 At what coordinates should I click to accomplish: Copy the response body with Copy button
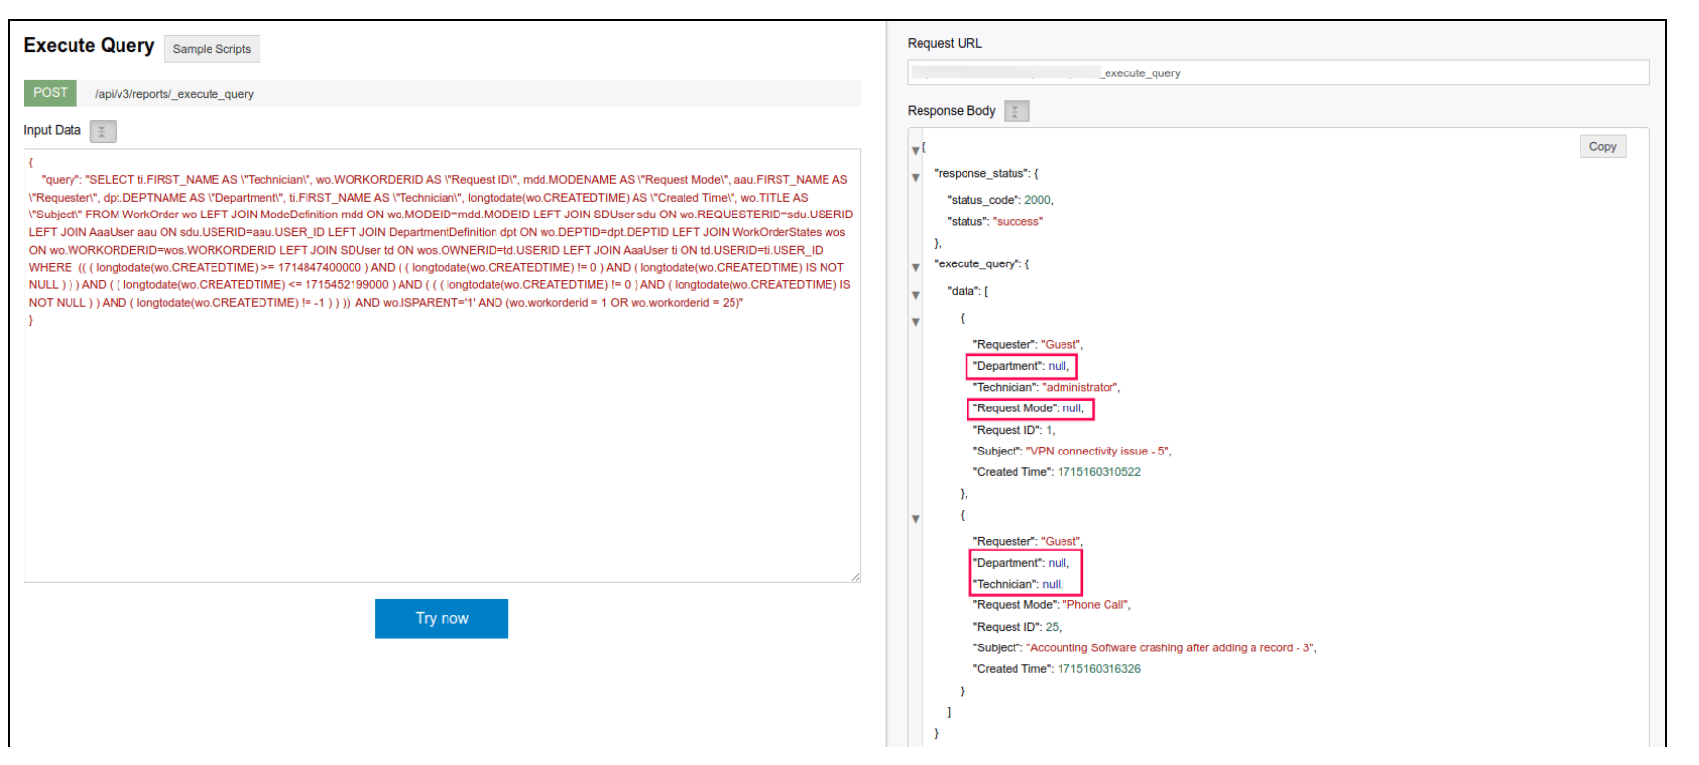pos(1601,147)
